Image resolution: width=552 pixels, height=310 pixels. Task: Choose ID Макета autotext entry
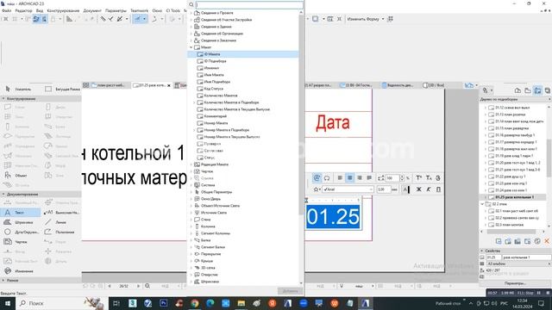click(x=243, y=54)
